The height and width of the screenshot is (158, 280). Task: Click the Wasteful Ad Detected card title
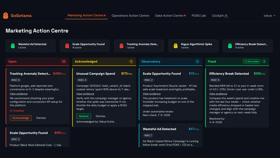coord(159,129)
